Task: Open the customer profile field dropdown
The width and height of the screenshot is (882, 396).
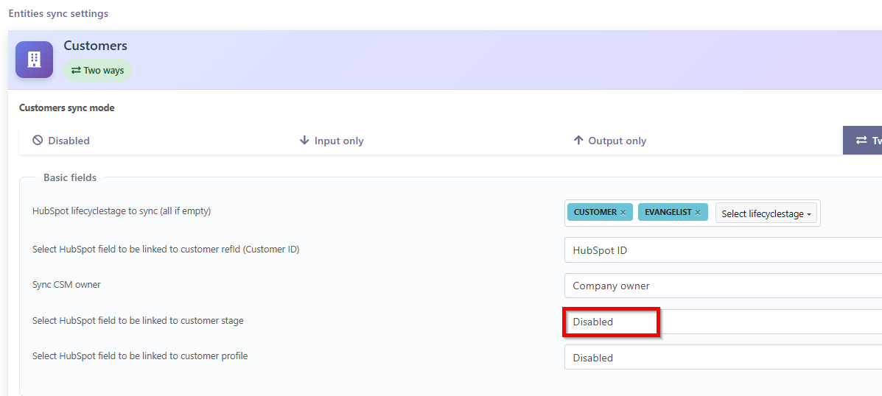Action: pyautogui.click(x=722, y=358)
